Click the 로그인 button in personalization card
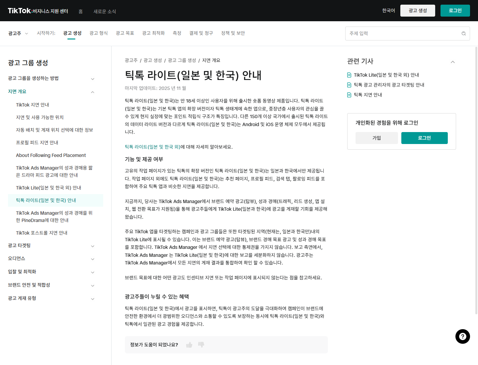The height and width of the screenshot is (365, 478). (425, 138)
